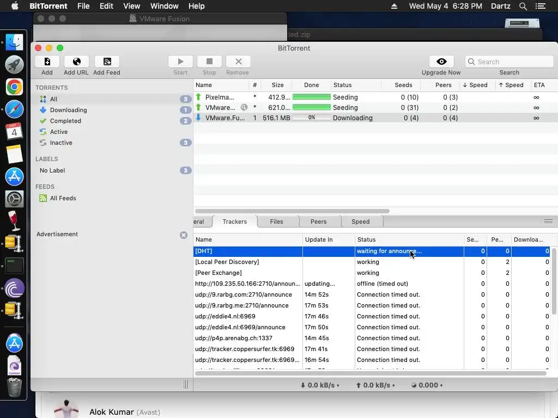558x418 pixels.
Task: Select the Pixelma... seeding torrent row
Action: (375, 97)
